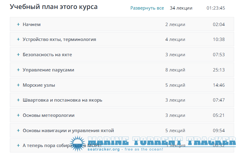
Task: Expand Безопасность на яхте plus icon
Action: (18, 54)
